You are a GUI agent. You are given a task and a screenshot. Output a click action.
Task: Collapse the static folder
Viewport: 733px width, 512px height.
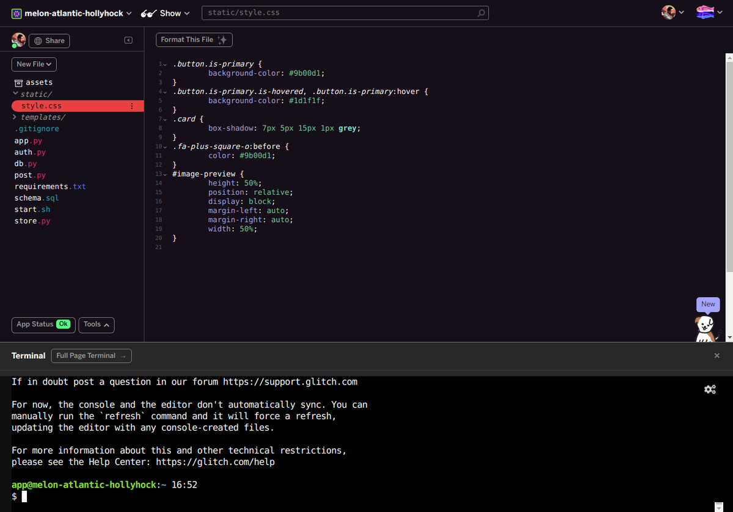click(15, 94)
